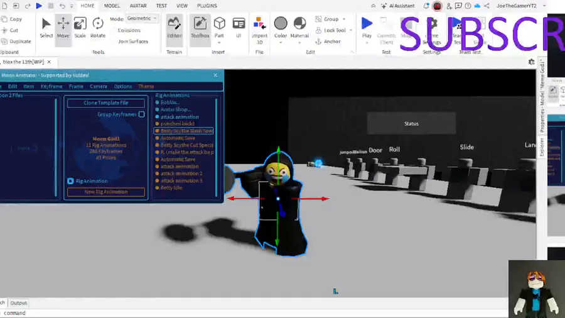565x318 pixels.
Task: Pick the Scale tool
Action: pyautogui.click(x=80, y=28)
